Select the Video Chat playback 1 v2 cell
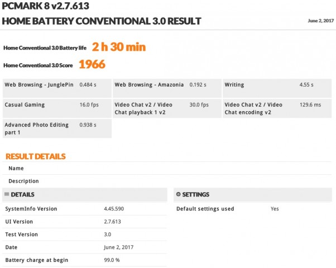 (x=167, y=108)
